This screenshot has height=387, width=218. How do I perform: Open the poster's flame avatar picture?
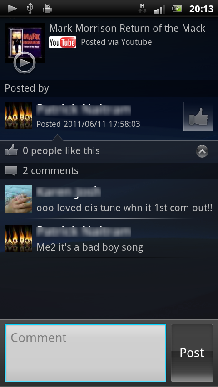[x=18, y=115]
